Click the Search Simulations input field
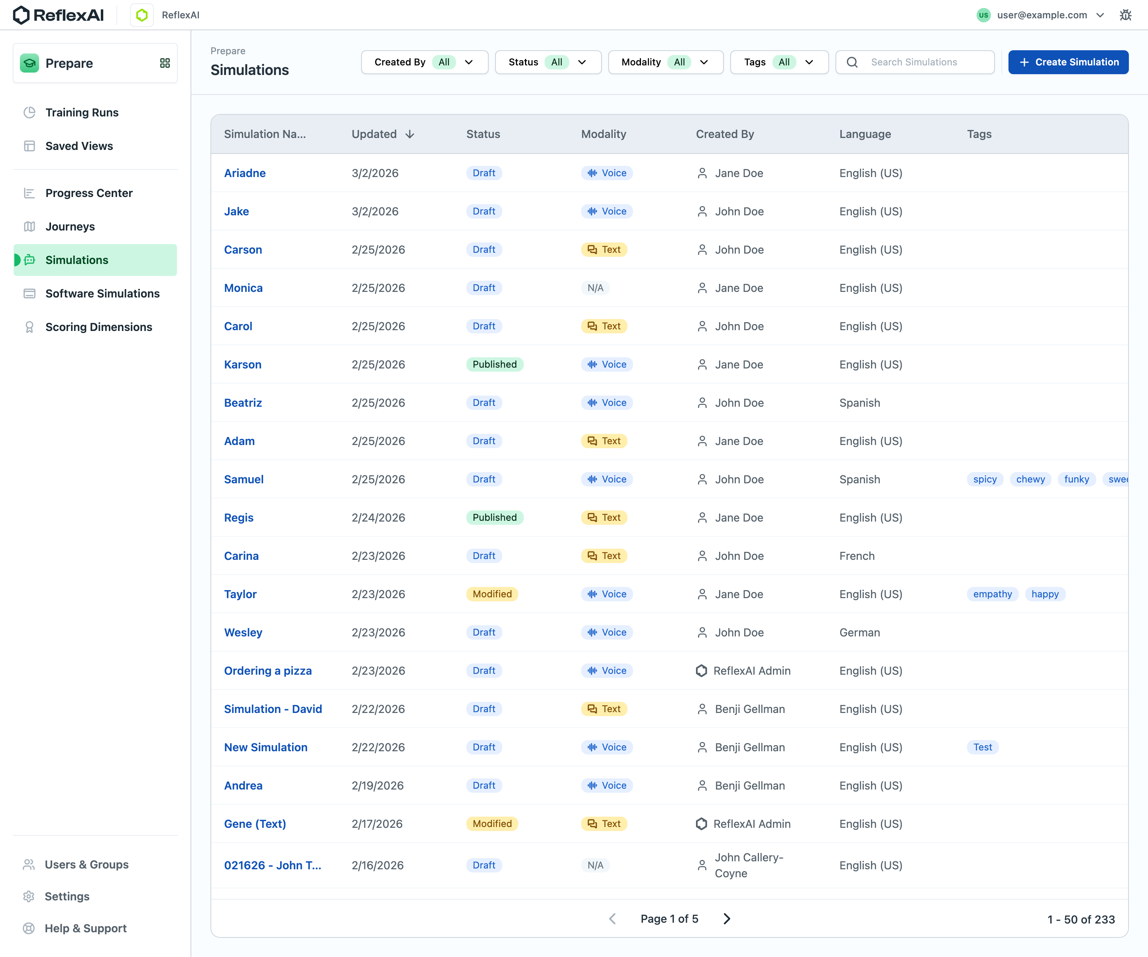This screenshot has height=957, width=1148. [x=915, y=62]
